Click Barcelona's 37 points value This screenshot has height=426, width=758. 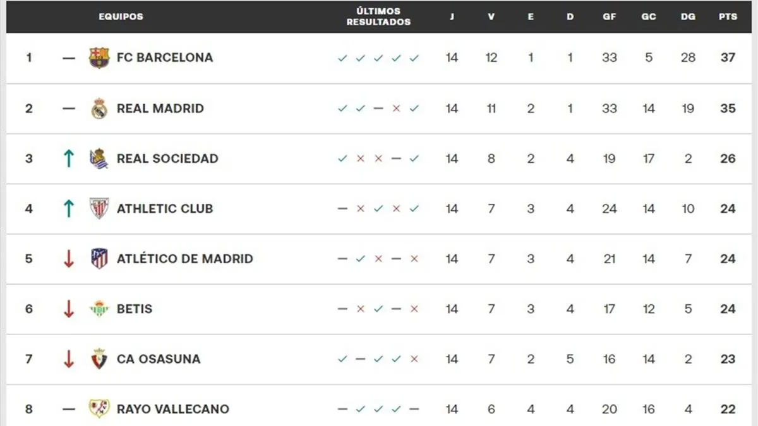[x=728, y=57]
